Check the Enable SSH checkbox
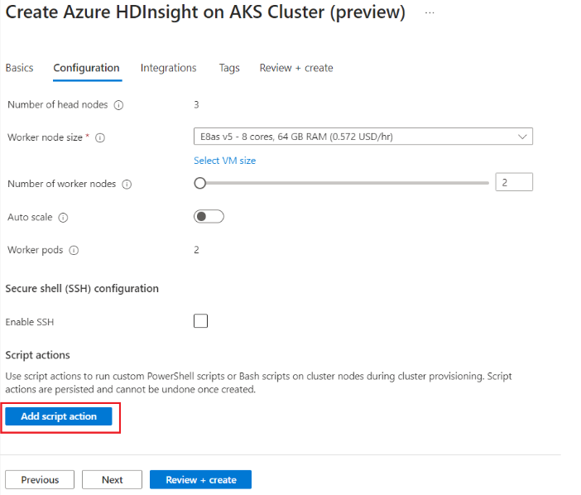 (200, 321)
